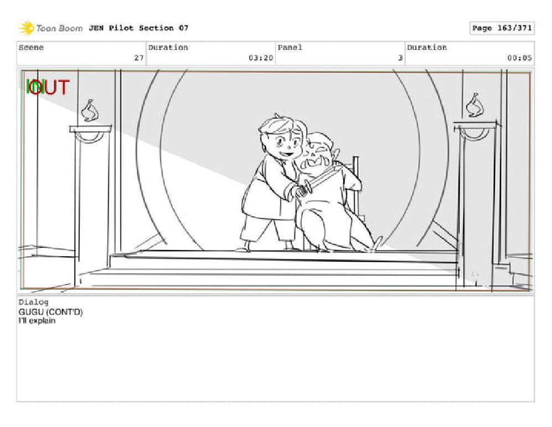This screenshot has height=427, width=552.
Task: Click the 'JEN Pilot Section 07' title
Action: 138,28
